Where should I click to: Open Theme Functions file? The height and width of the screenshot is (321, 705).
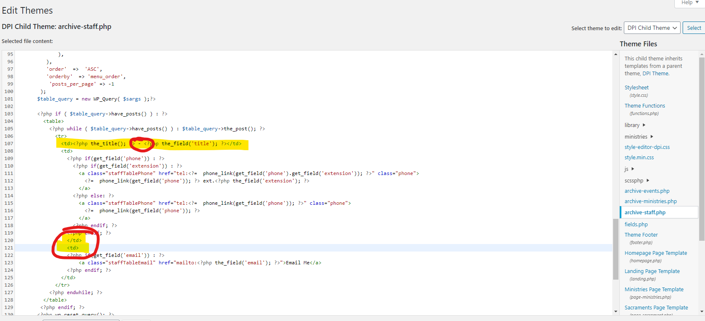pyautogui.click(x=645, y=105)
